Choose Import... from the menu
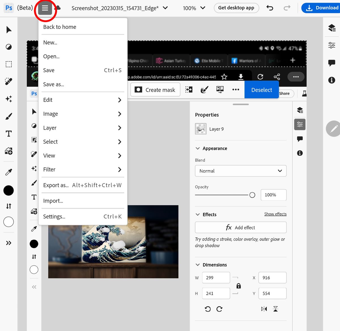340x331 pixels. point(83,201)
